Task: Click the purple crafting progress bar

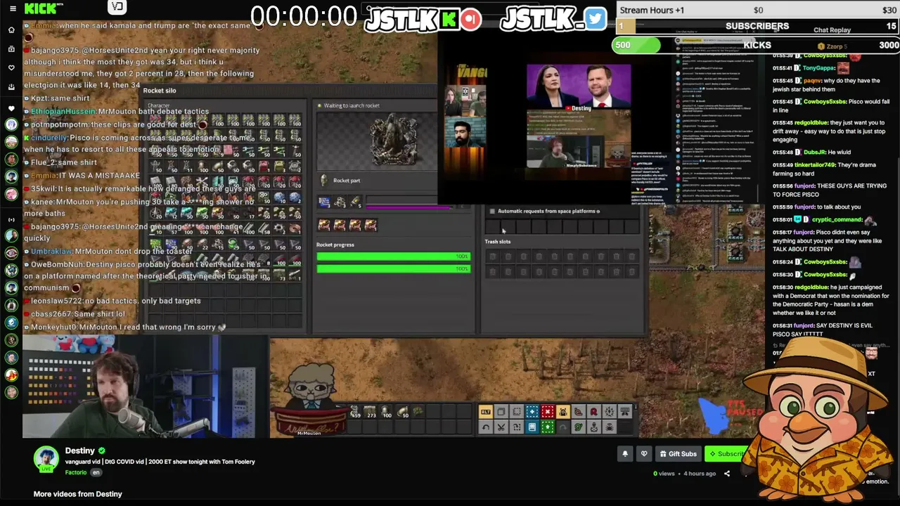Action: tap(410, 207)
